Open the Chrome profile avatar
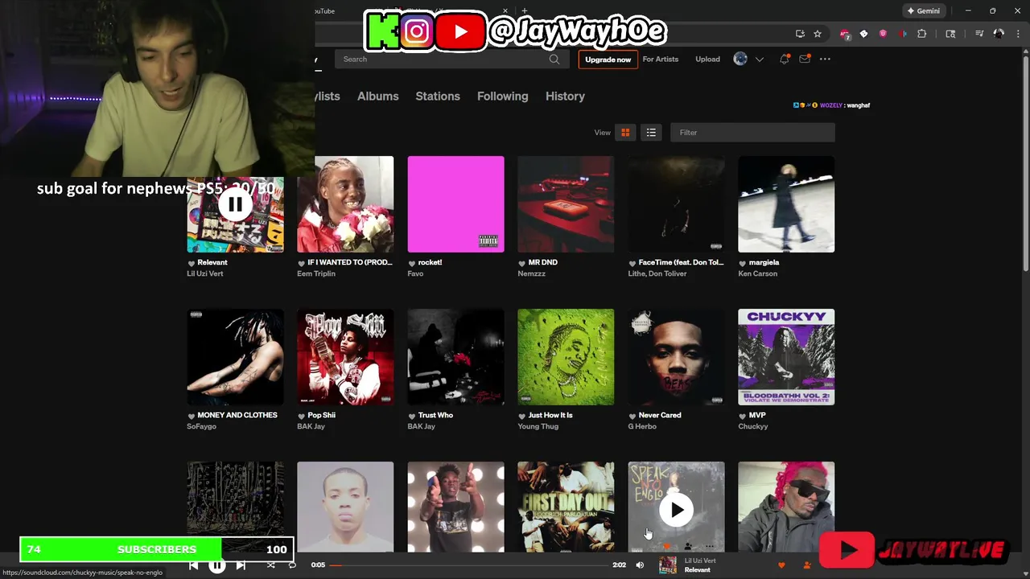 [x=999, y=34]
